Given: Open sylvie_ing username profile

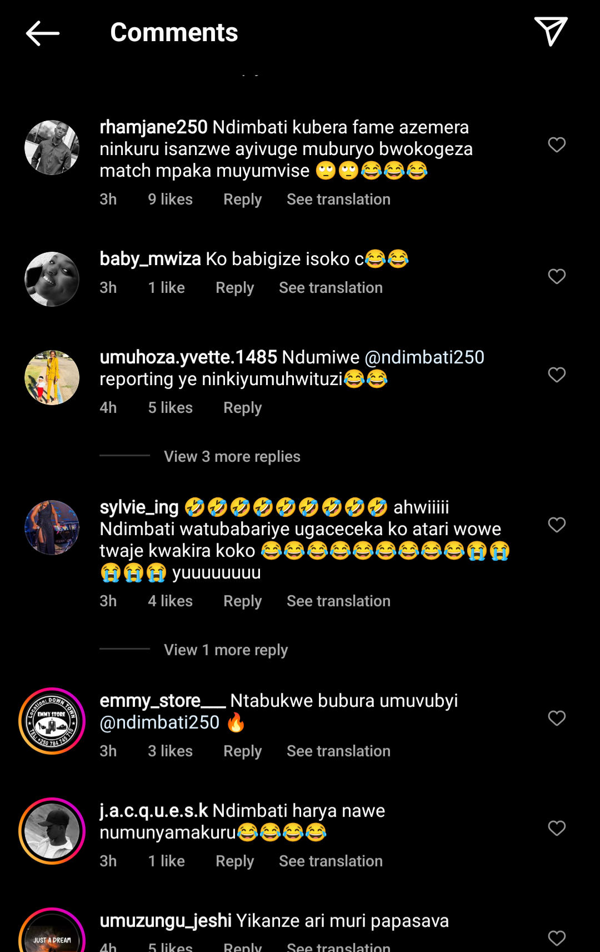Looking at the screenshot, I should click(x=139, y=507).
